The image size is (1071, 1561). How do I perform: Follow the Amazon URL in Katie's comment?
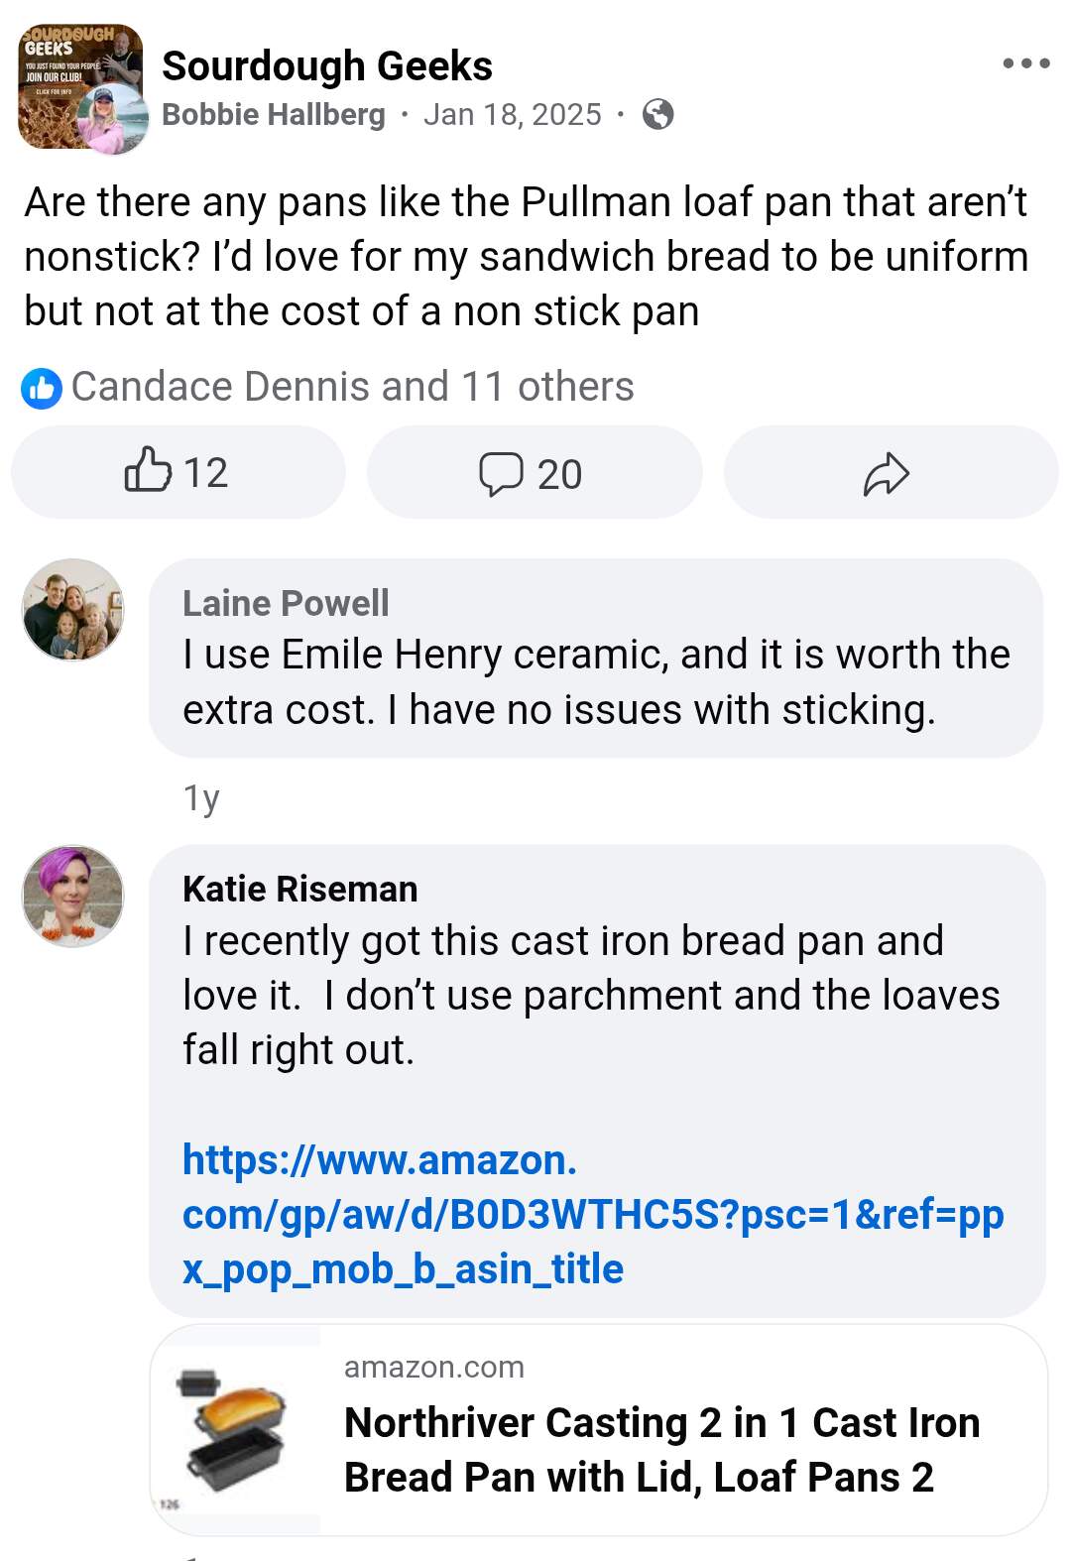592,1214
